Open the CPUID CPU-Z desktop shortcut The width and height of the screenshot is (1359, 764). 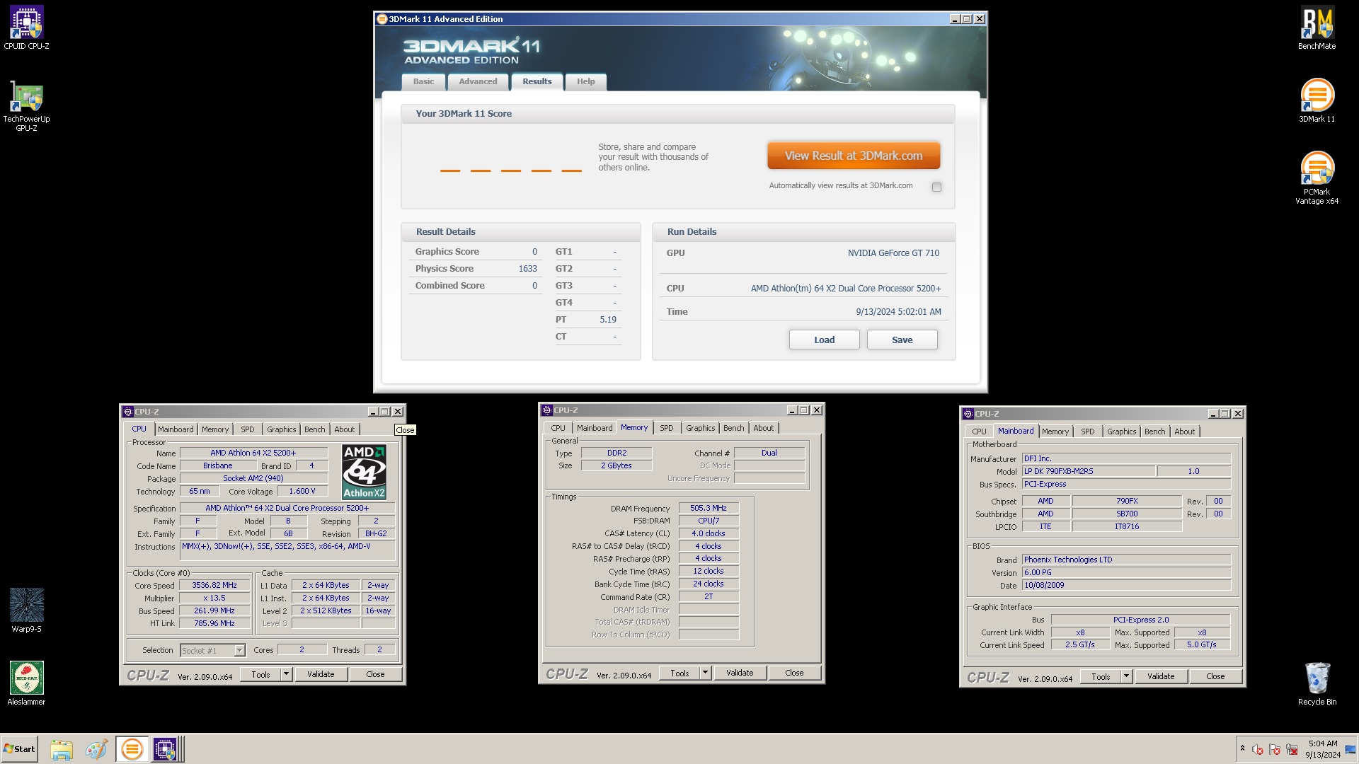tap(26, 28)
